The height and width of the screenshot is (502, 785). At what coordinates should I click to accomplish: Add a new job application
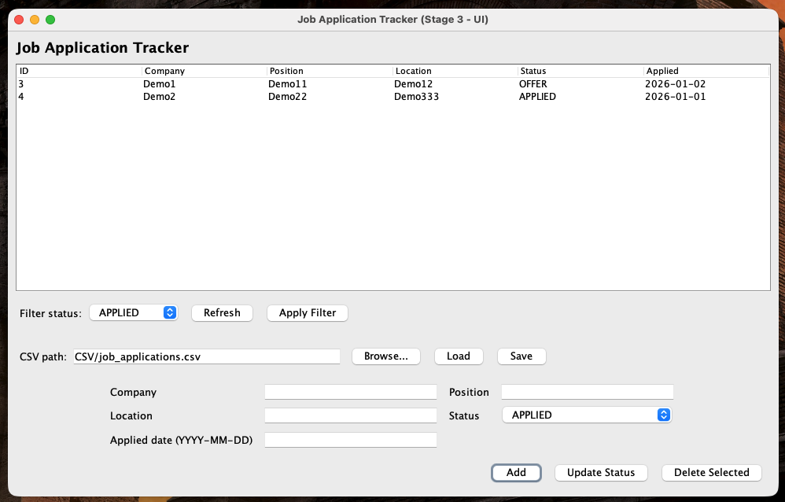tap(516, 472)
